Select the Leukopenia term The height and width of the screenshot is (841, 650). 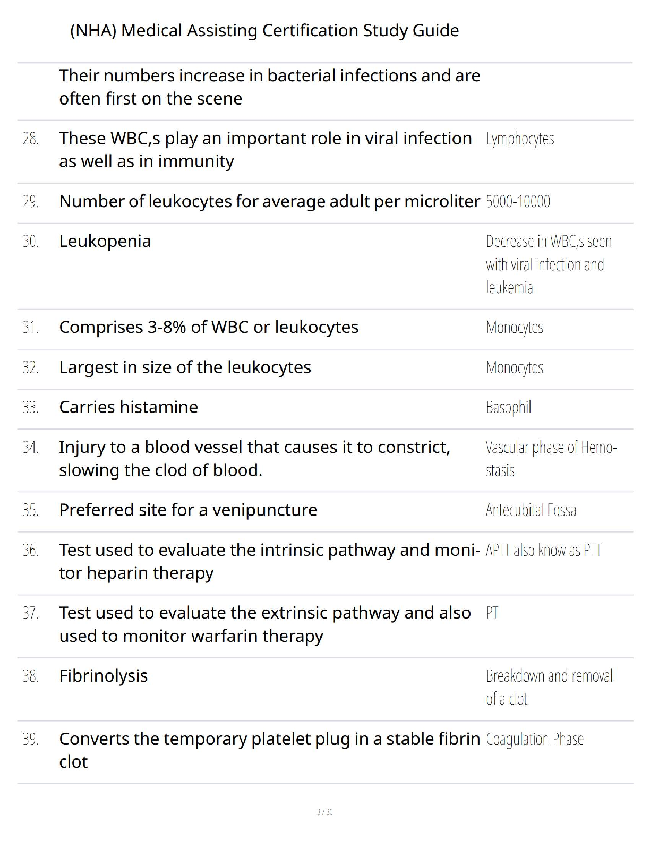pos(105,242)
